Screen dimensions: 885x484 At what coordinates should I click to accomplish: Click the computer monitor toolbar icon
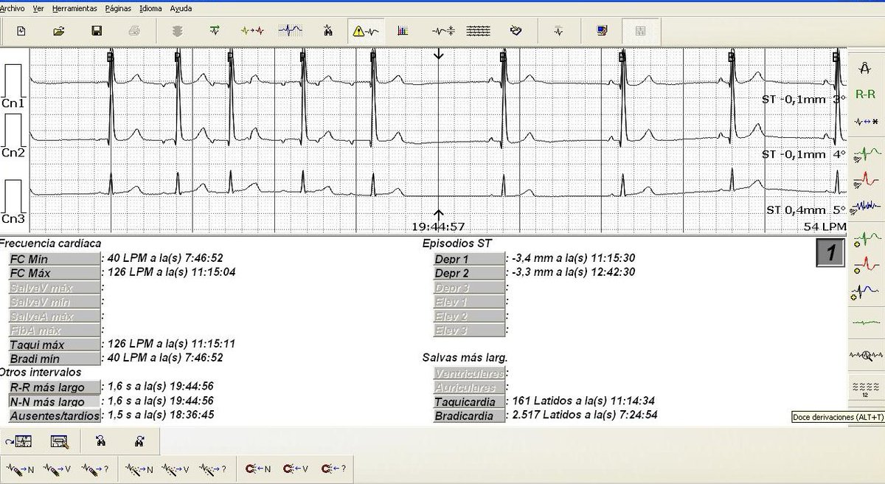tap(602, 31)
